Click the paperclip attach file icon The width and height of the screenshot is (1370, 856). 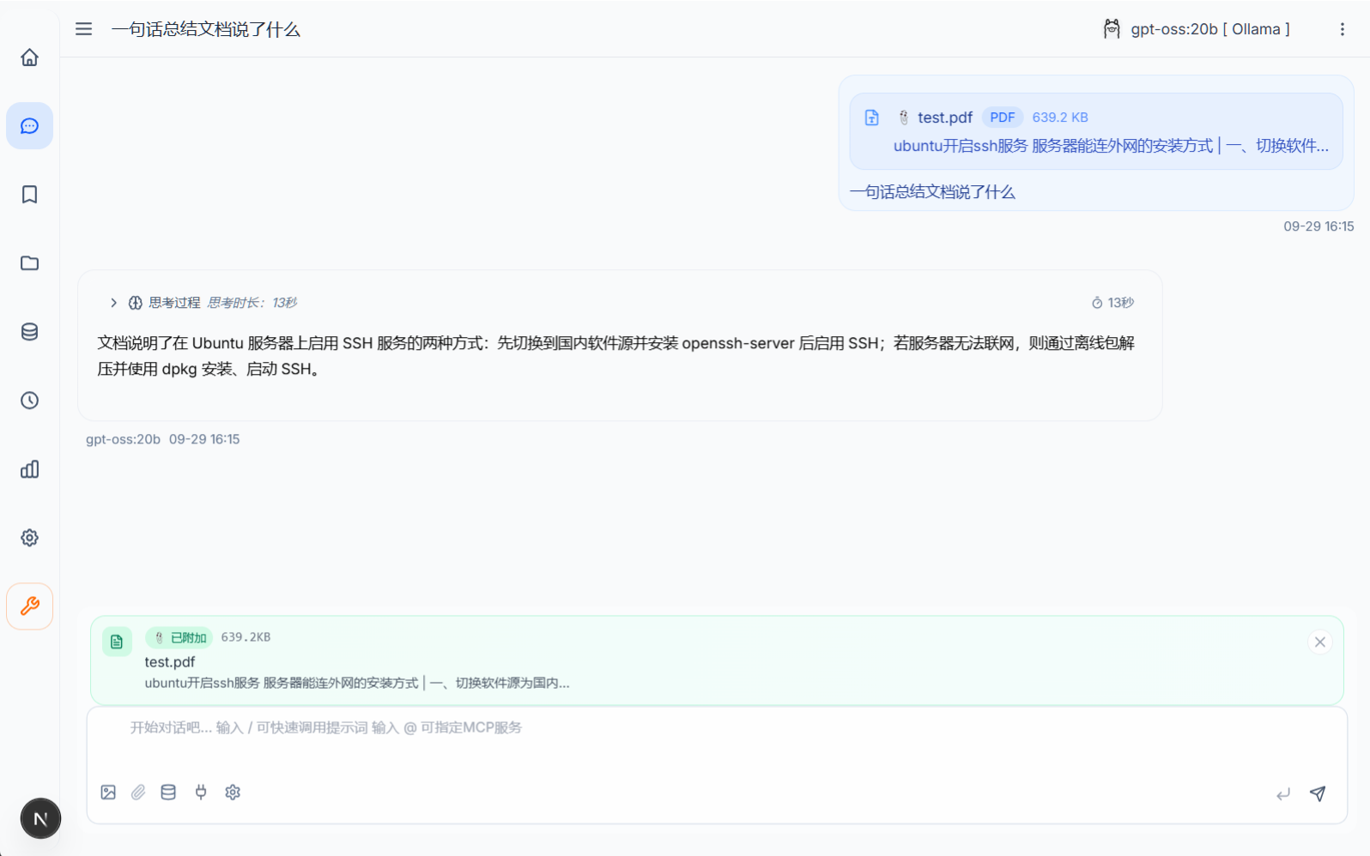click(138, 793)
